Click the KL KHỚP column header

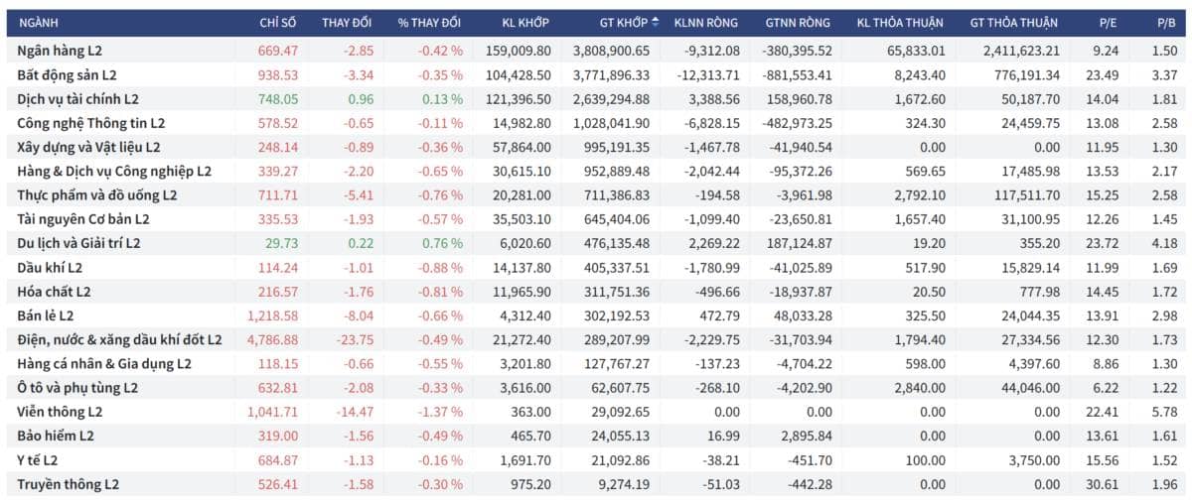click(x=525, y=22)
